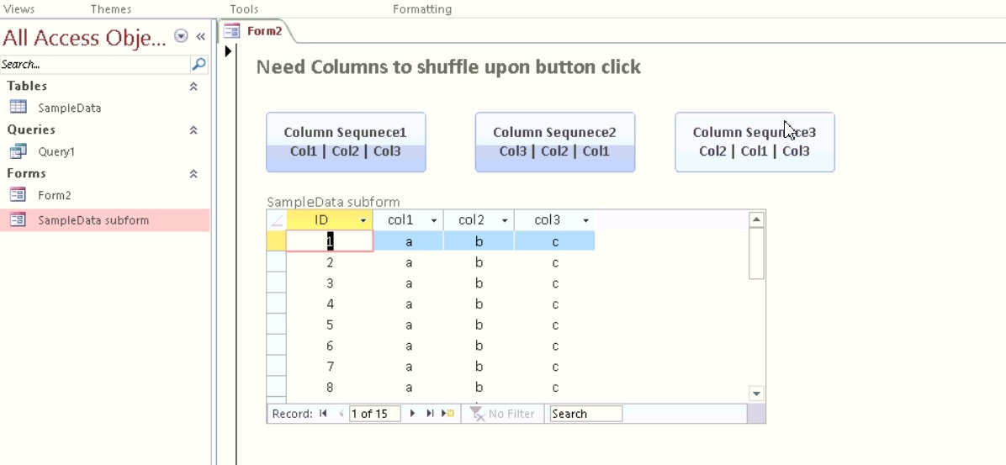Image resolution: width=1006 pixels, height=465 pixels.
Task: Jump to the last record button
Action: [431, 414]
